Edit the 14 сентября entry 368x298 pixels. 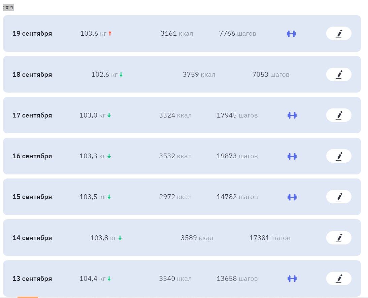click(339, 238)
